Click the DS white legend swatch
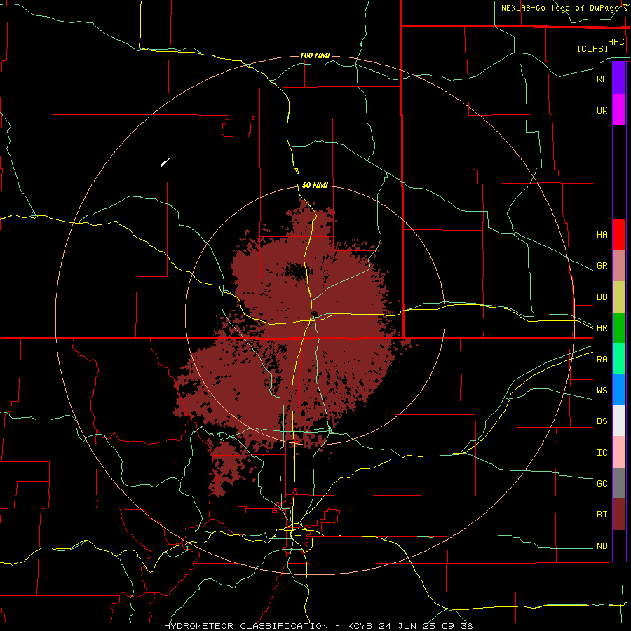Screen dimensions: 631x631 tap(619, 421)
